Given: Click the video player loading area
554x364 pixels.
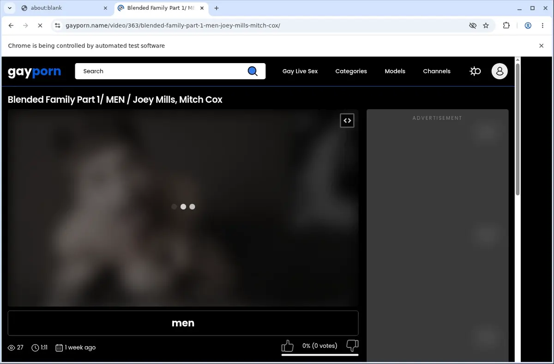Looking at the screenshot, I should [x=183, y=208].
